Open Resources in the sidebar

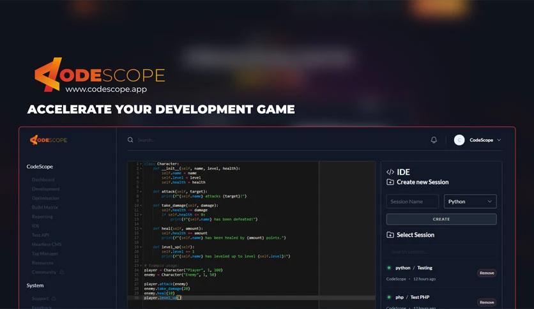click(43, 263)
